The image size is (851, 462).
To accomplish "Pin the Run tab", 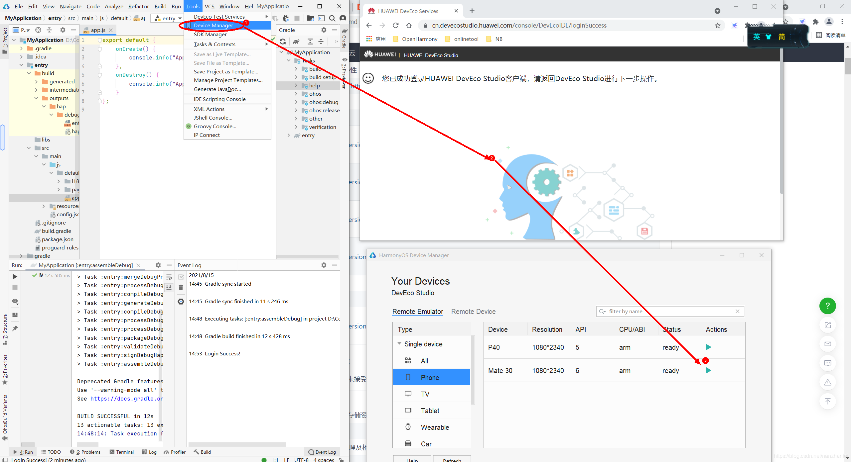I will click(15, 328).
